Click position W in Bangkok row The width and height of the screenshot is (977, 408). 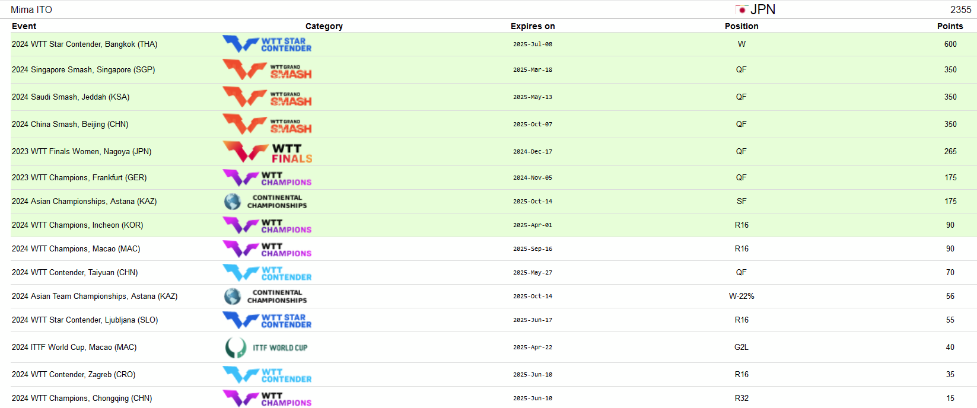(x=741, y=44)
